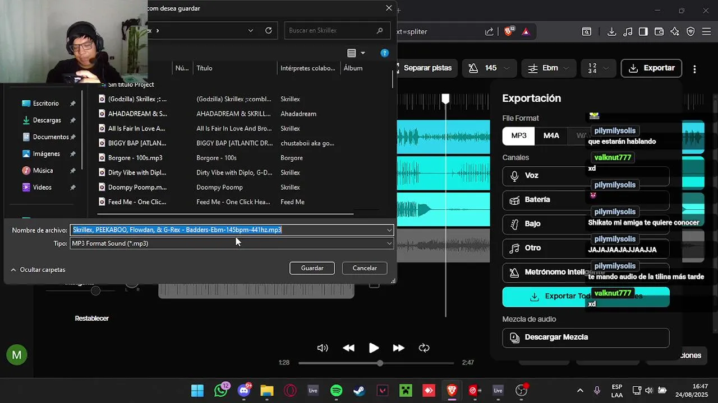Open the Ebm key dropdown
This screenshot has width=718, height=403.
click(x=550, y=68)
